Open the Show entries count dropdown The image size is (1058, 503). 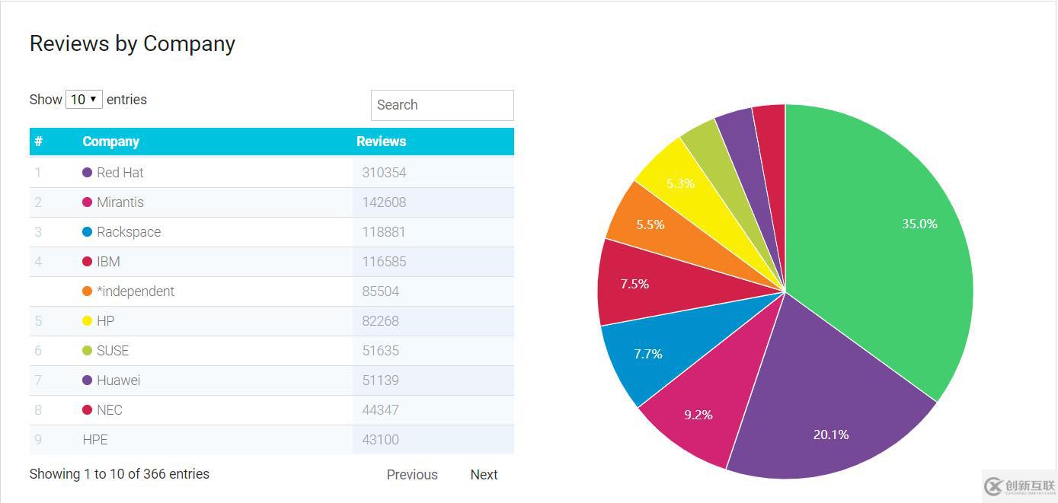[x=84, y=100]
